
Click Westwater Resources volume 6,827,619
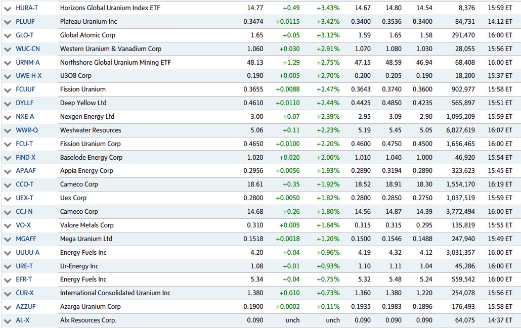click(x=460, y=130)
